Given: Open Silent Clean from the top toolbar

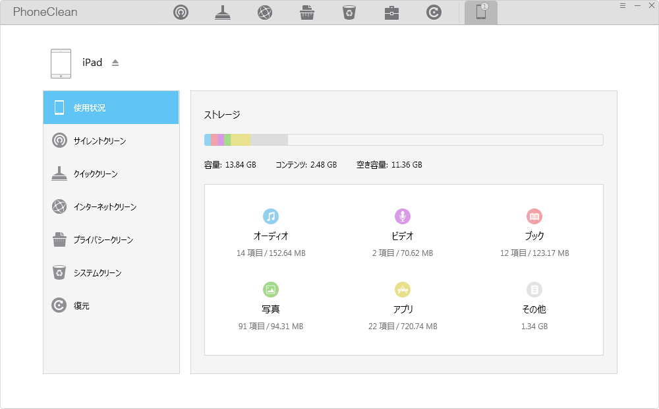Looking at the screenshot, I should [181, 12].
